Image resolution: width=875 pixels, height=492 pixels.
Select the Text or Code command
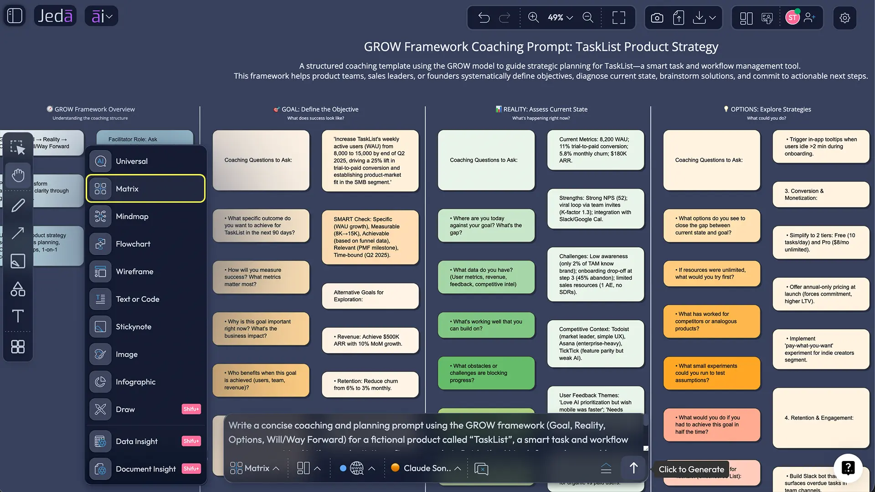(x=145, y=299)
